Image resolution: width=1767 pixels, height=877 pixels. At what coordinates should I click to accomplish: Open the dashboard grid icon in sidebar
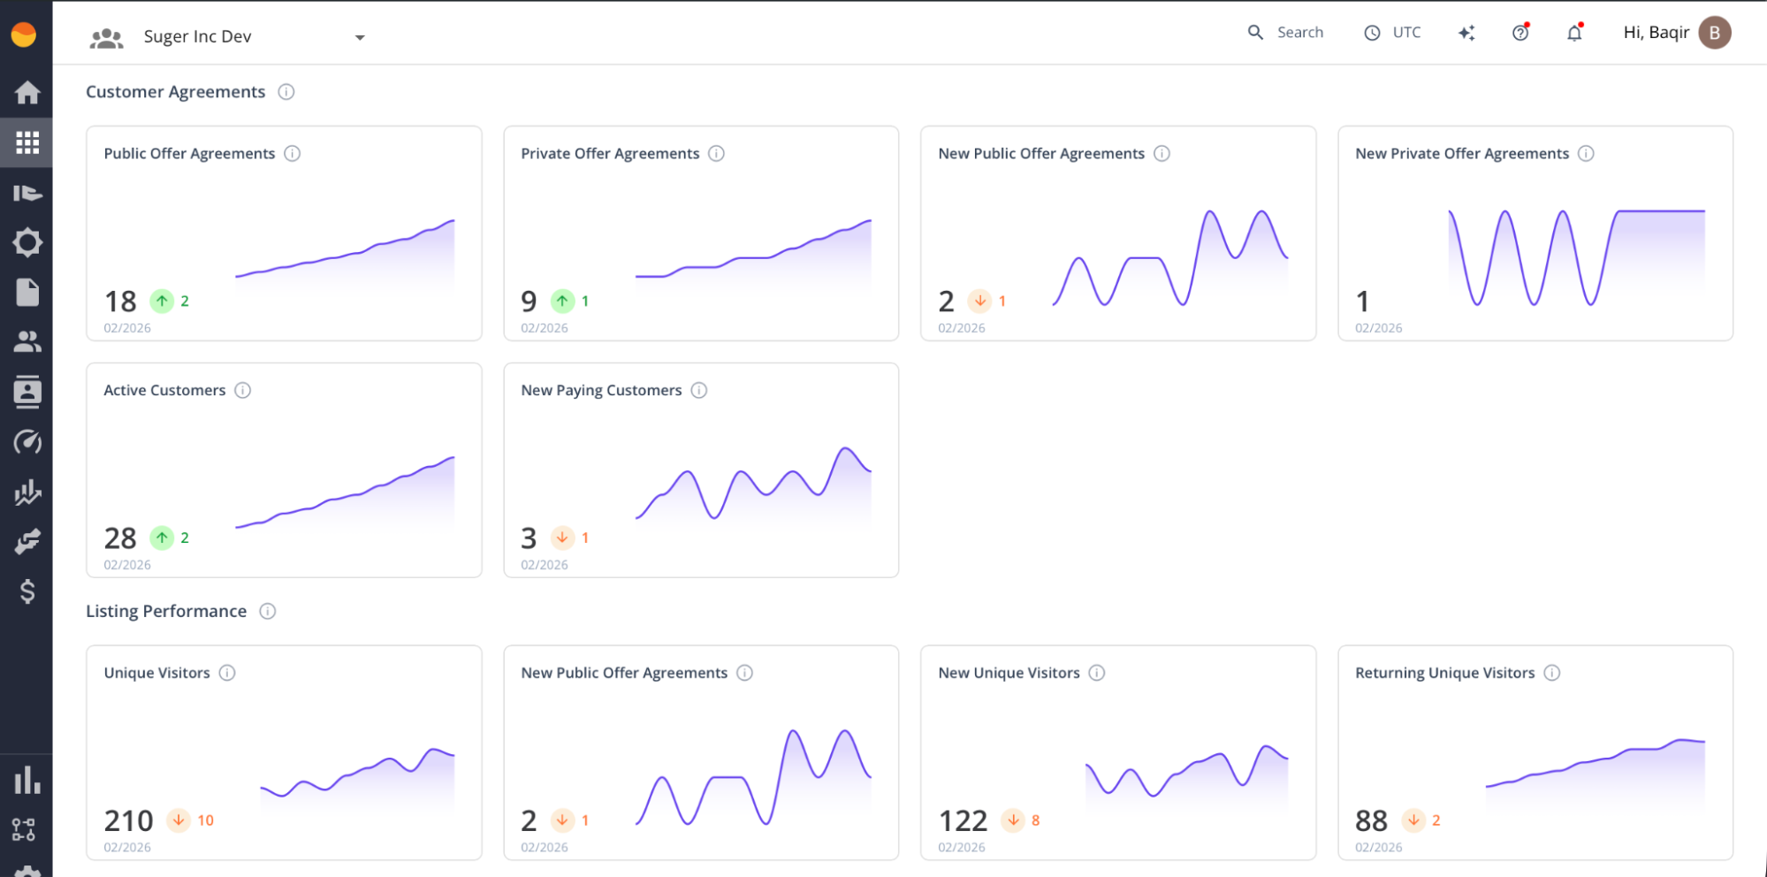click(x=27, y=141)
